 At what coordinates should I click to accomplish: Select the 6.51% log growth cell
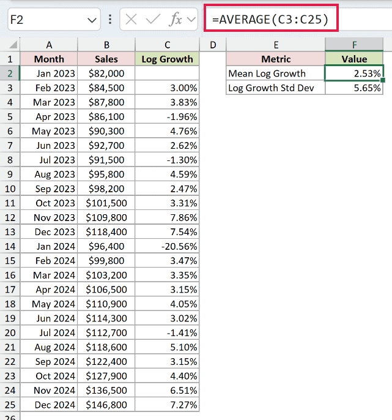tap(167, 390)
